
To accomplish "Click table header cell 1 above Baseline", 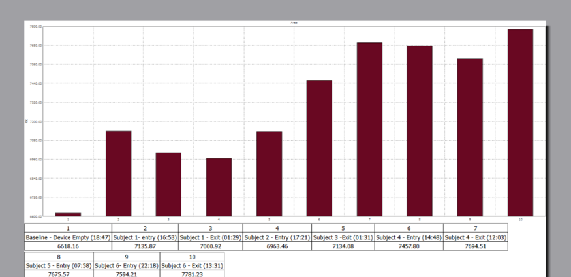I will tap(68, 228).
